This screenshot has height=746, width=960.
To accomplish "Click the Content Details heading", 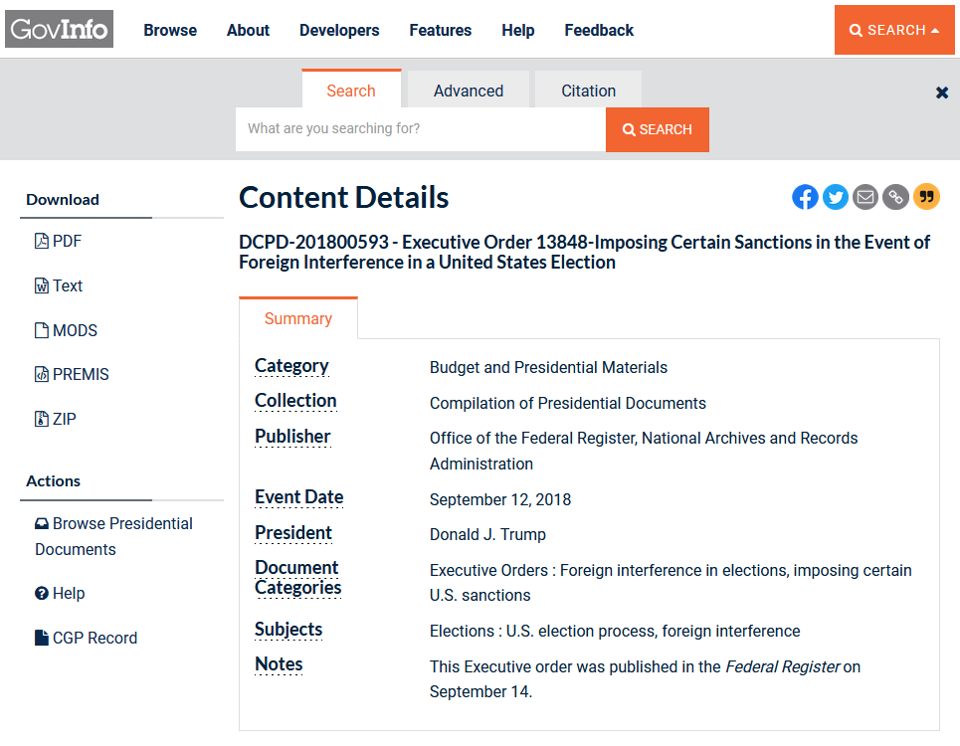I will [x=343, y=198].
